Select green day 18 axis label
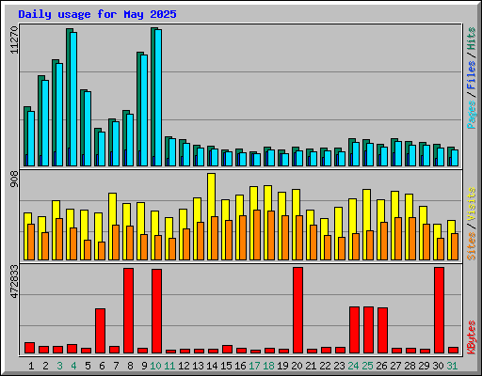482x376 pixels. pos(269,366)
